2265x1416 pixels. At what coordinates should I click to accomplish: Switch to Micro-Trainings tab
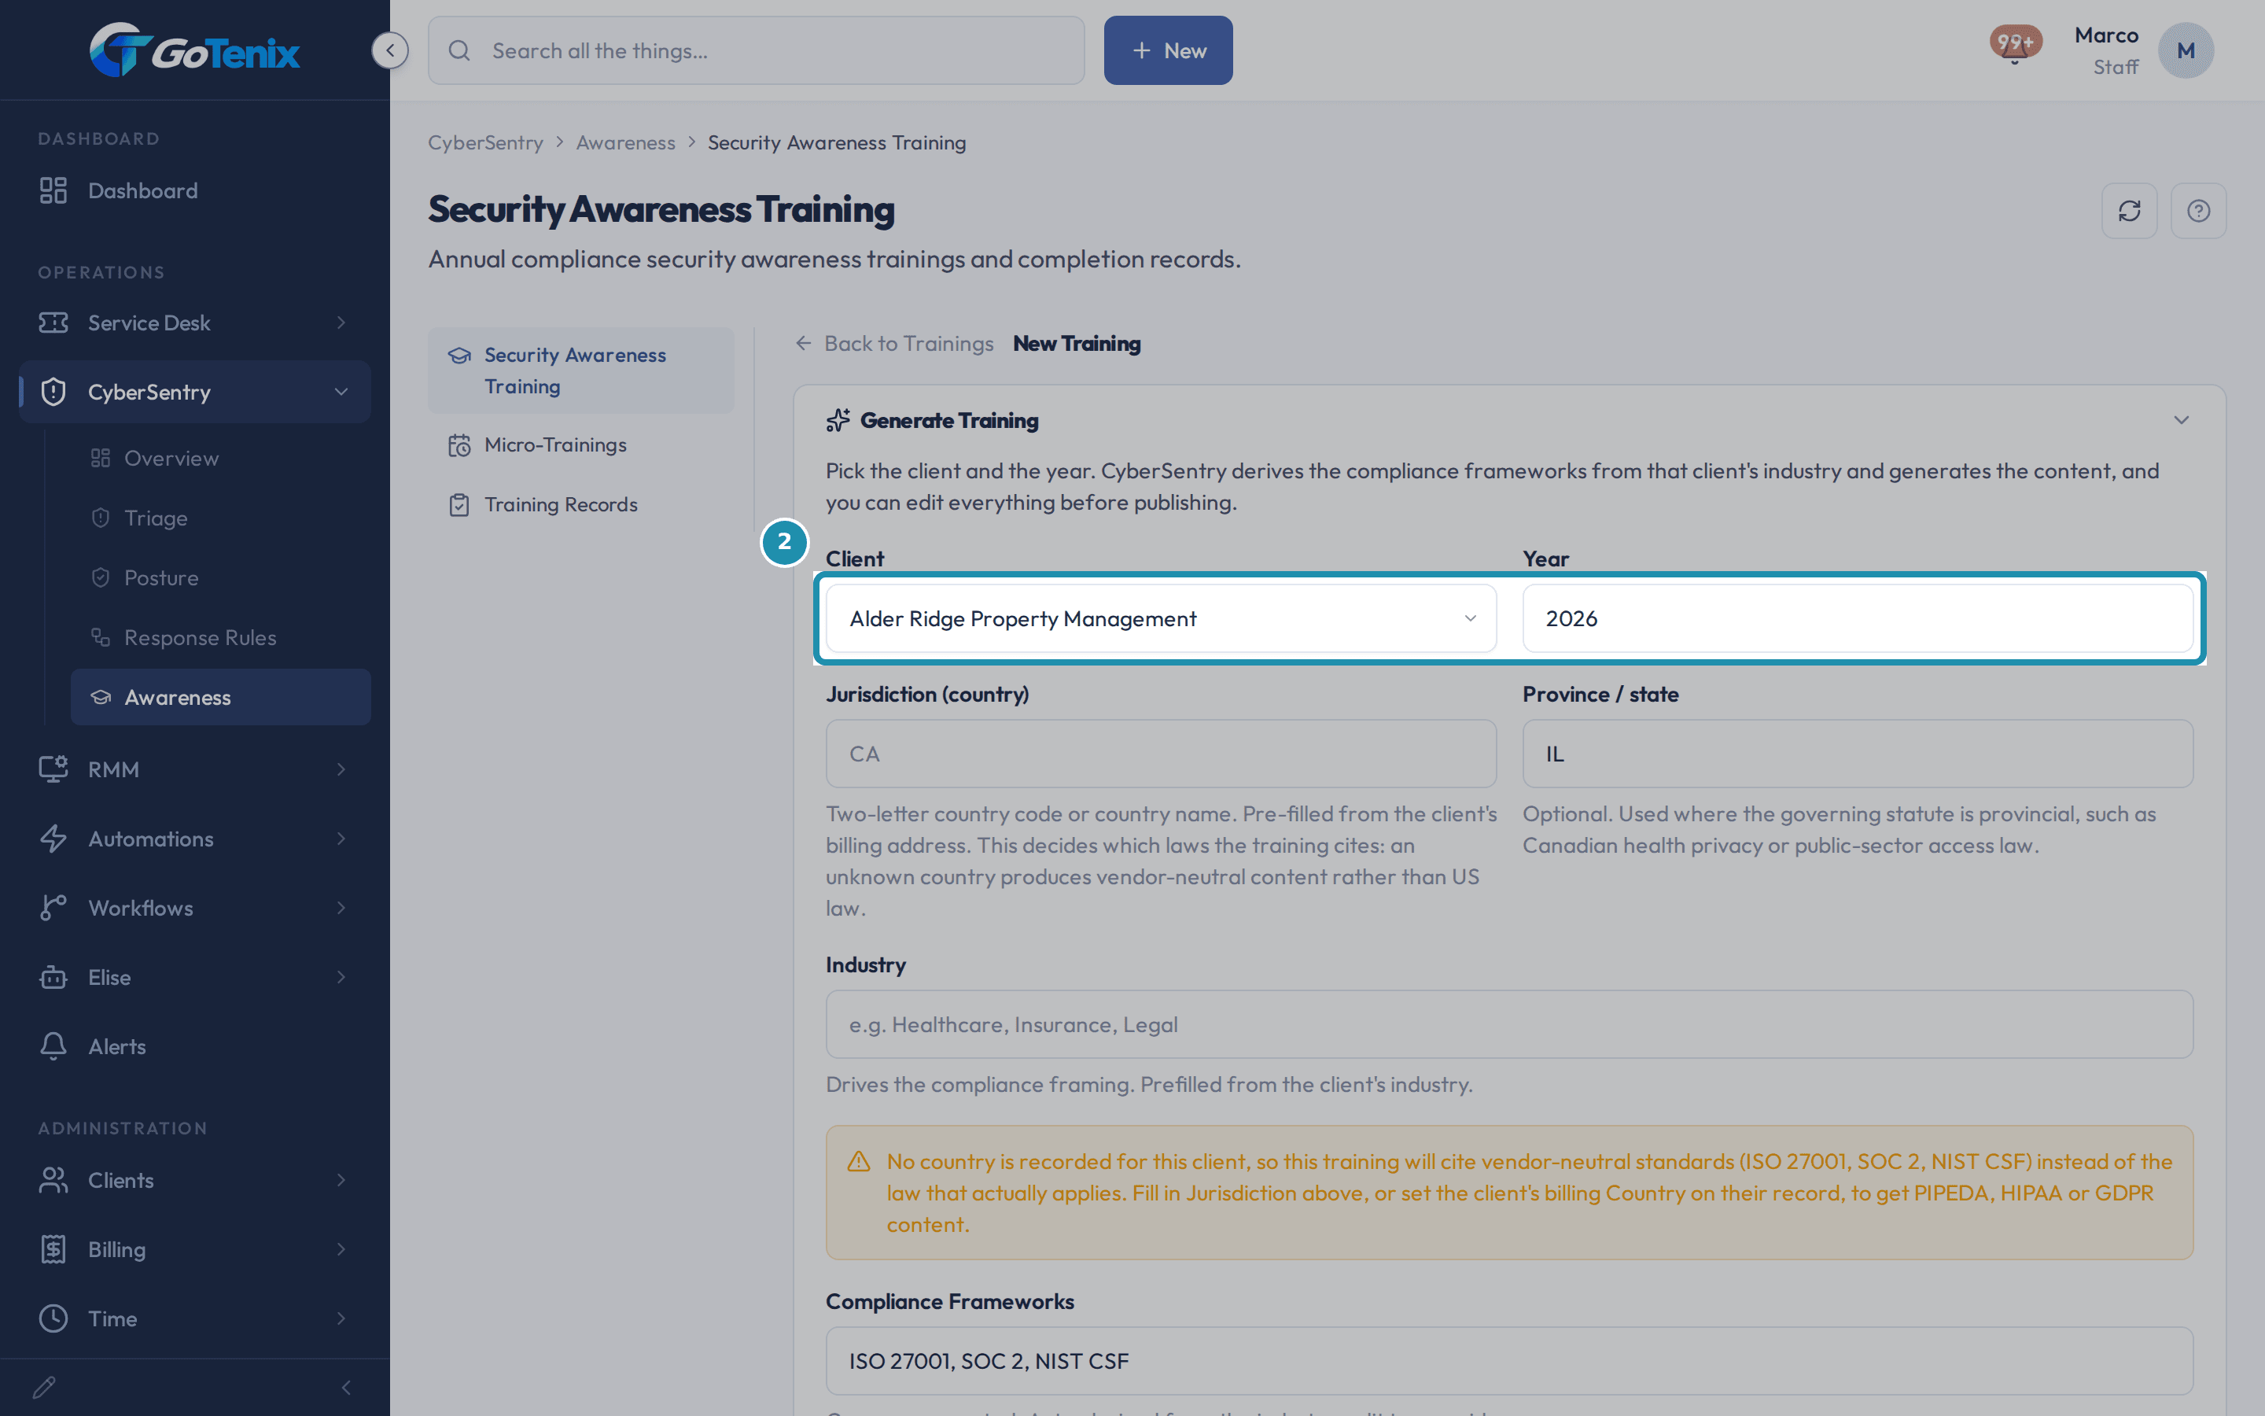(x=580, y=444)
